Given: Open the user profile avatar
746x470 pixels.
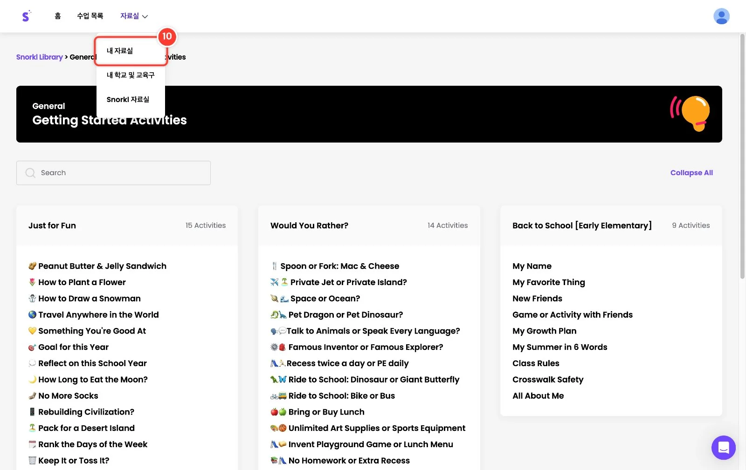Looking at the screenshot, I should [x=721, y=16].
